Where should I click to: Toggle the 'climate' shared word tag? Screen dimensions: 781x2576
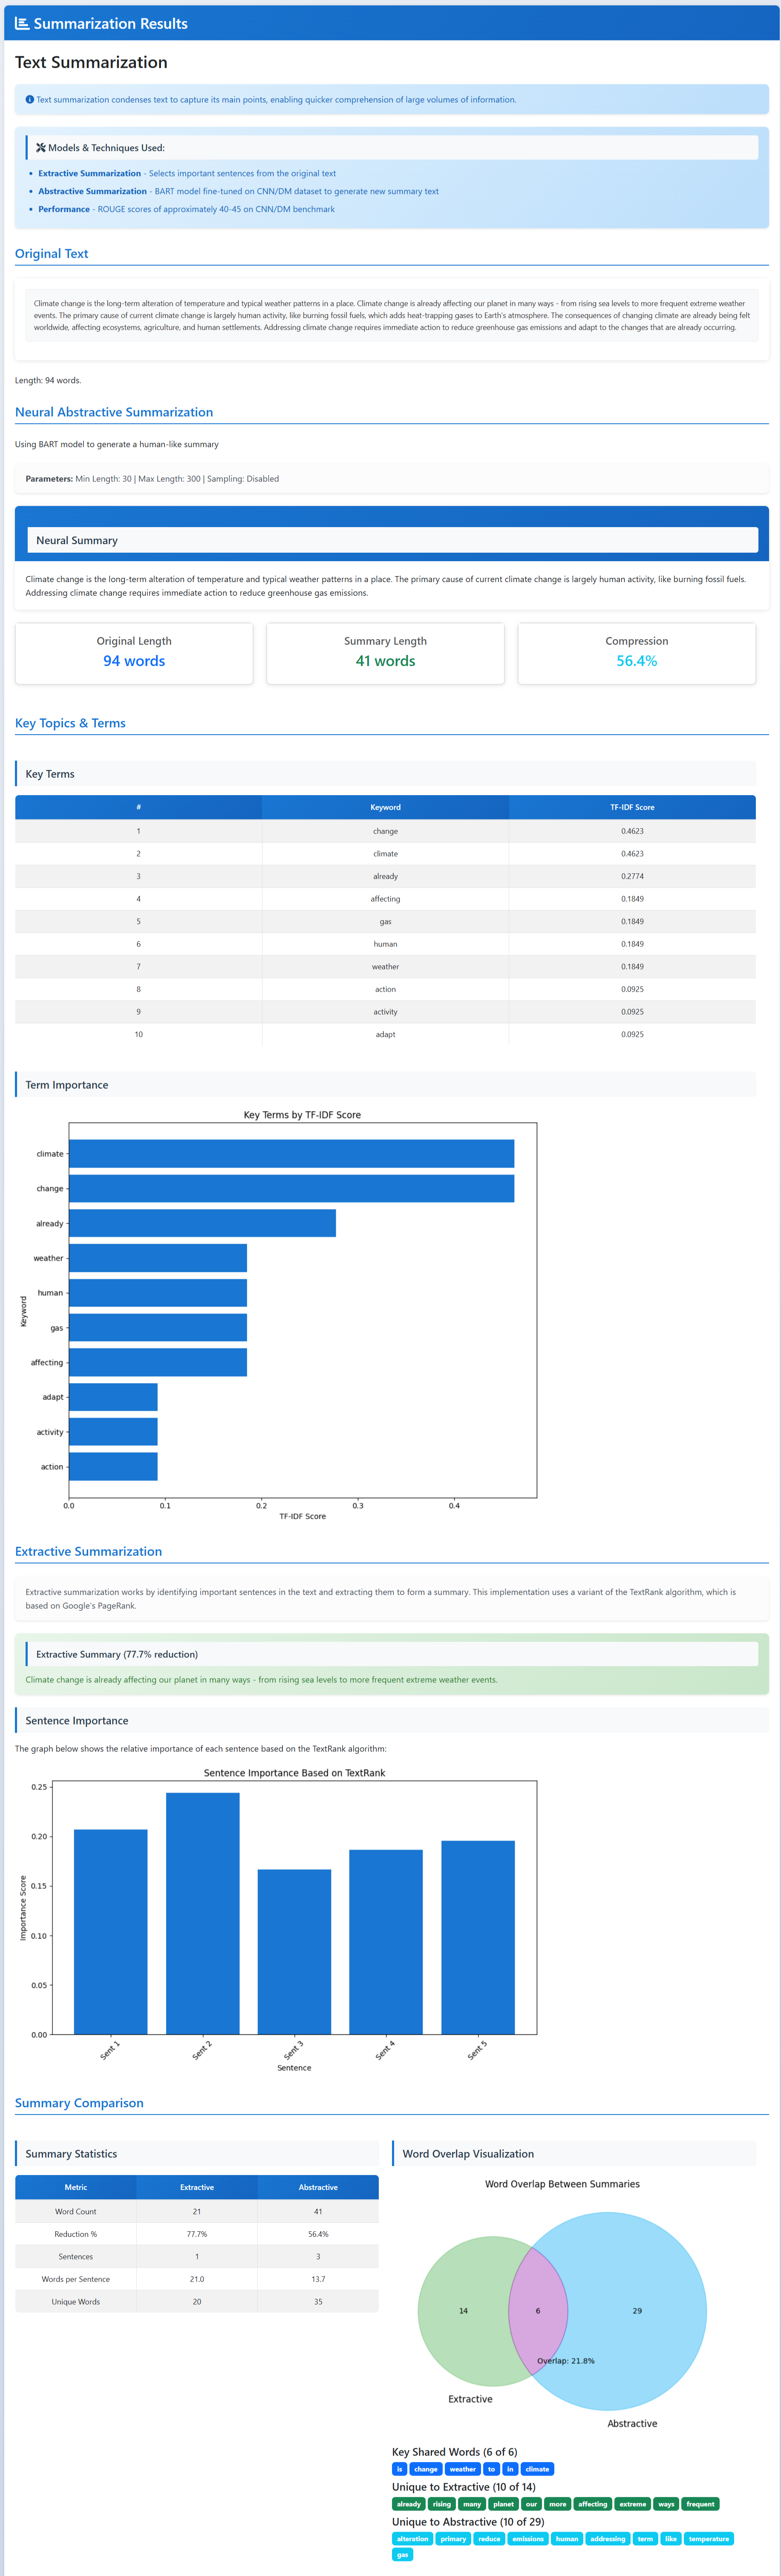coord(537,2469)
